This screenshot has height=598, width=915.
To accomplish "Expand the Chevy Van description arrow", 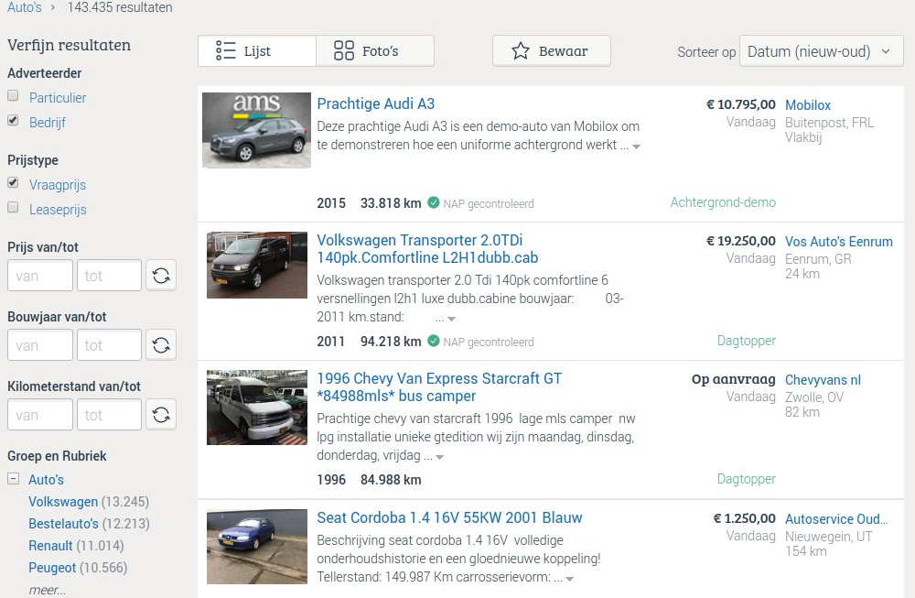I will tap(439, 457).
